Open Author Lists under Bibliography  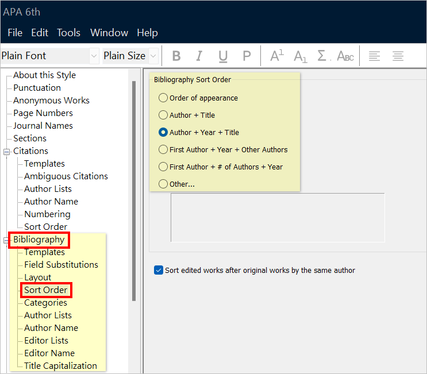pyautogui.click(x=48, y=315)
